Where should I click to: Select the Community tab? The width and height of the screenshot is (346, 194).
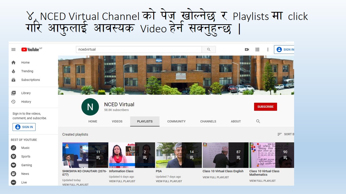coord(176,122)
